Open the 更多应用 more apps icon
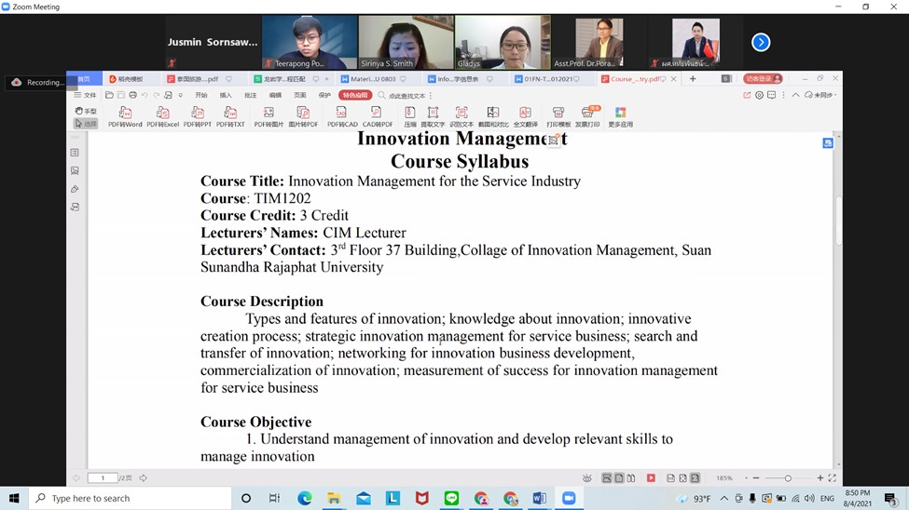Screen dimensions: 909x510 (x=620, y=115)
